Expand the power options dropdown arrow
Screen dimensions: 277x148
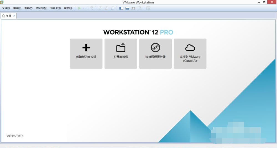coord(83,8)
